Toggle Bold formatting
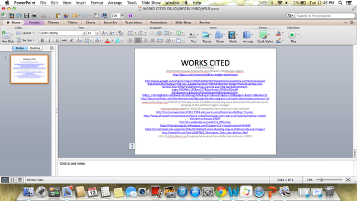Viewport: 357px width, 201px height. pos(42,40)
